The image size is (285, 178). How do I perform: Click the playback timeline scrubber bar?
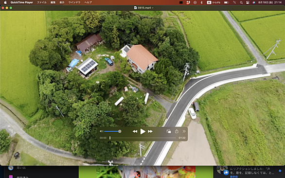tap(142, 138)
